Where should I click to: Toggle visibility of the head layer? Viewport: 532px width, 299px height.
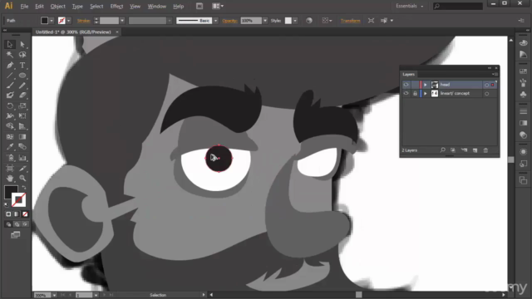[406, 85]
